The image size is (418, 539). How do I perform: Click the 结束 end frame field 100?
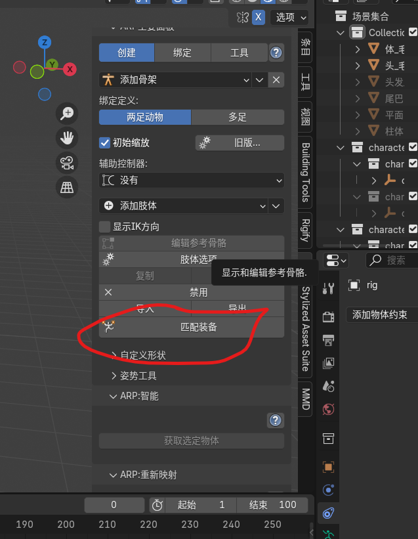[x=272, y=505]
